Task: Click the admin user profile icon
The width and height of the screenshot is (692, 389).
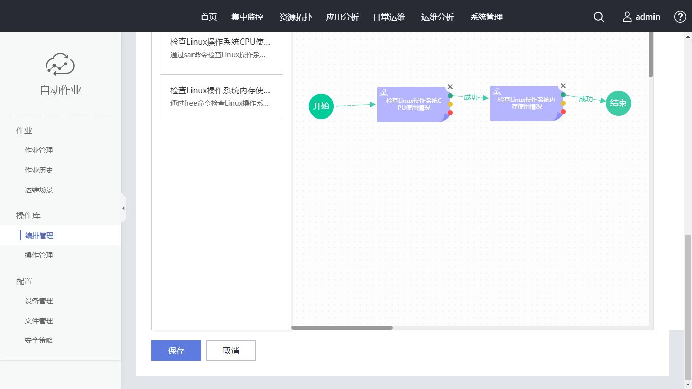Action: tap(627, 17)
